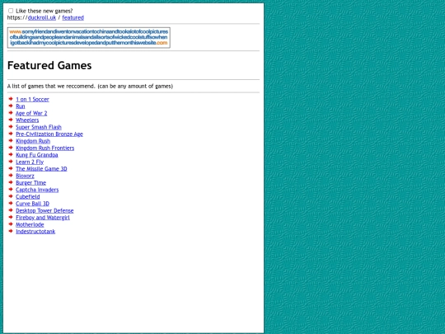This screenshot has width=445, height=334.
Task: Open the 'Age of War 2' link
Action: pos(31,113)
